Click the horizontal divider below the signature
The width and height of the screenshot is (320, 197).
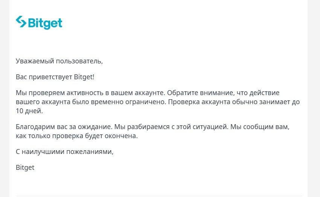pos(159,196)
